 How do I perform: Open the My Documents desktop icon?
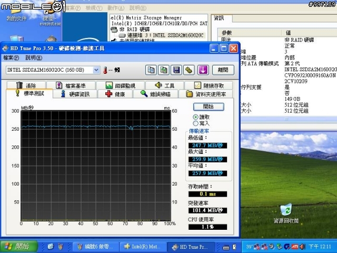pyautogui.click(x=16, y=13)
